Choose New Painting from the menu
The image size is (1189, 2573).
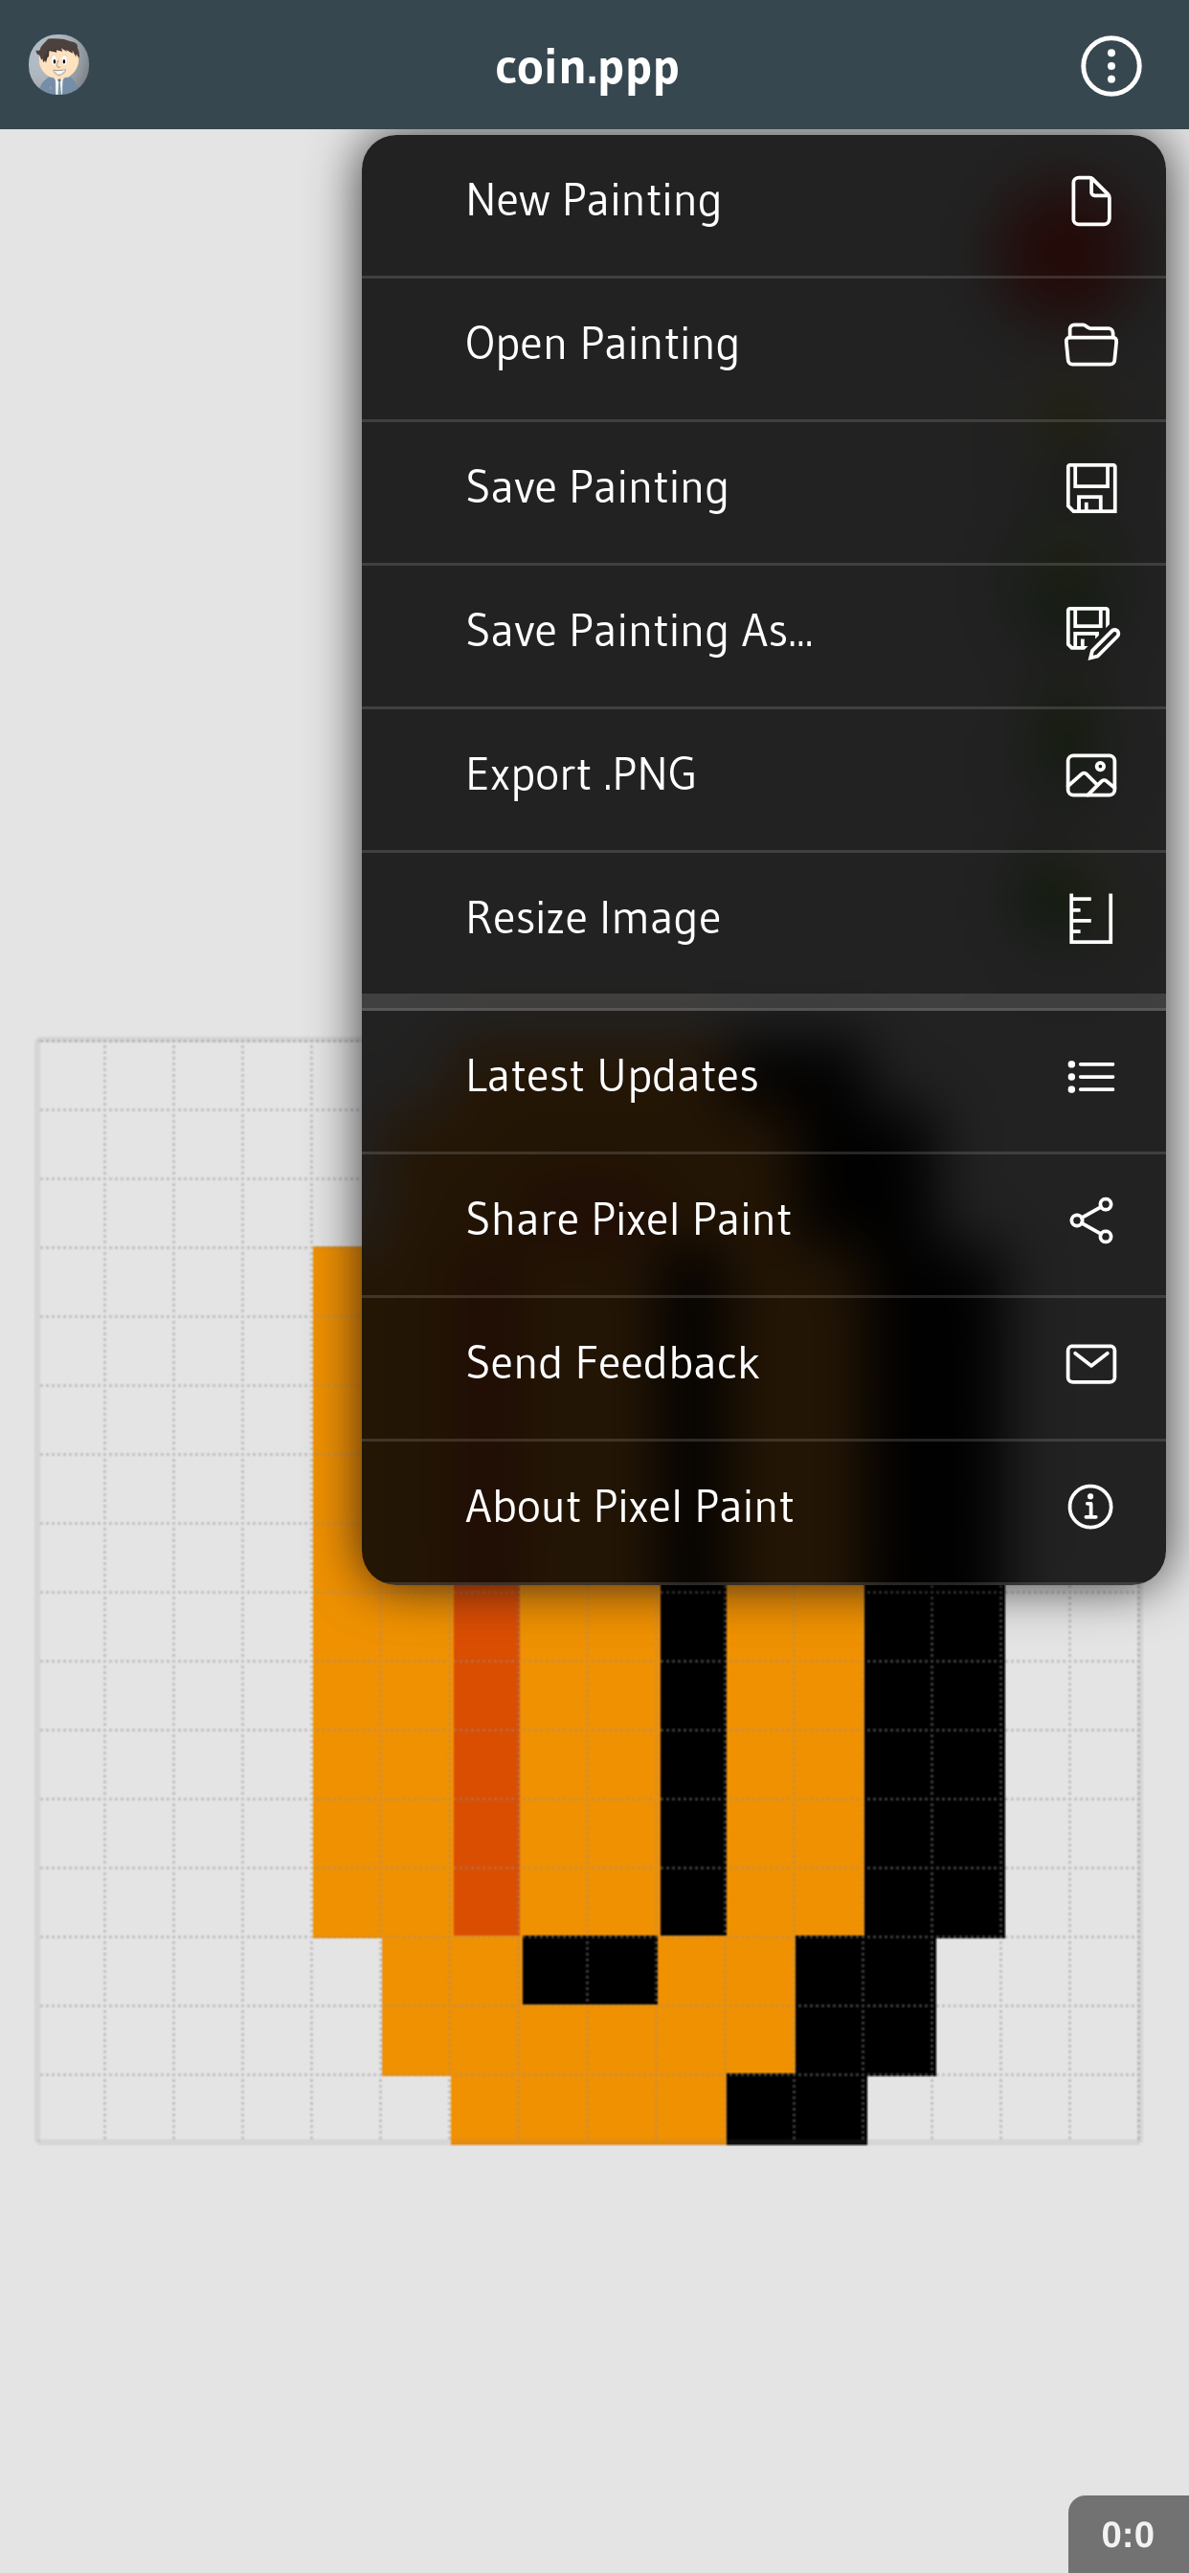[x=594, y=202]
